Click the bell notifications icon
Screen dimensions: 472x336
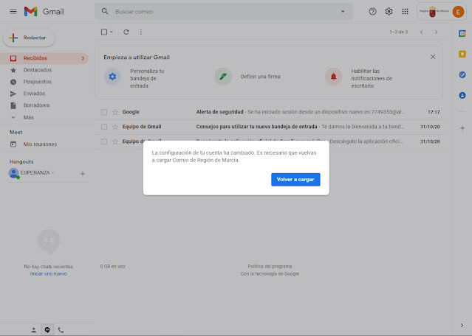pos(334,77)
